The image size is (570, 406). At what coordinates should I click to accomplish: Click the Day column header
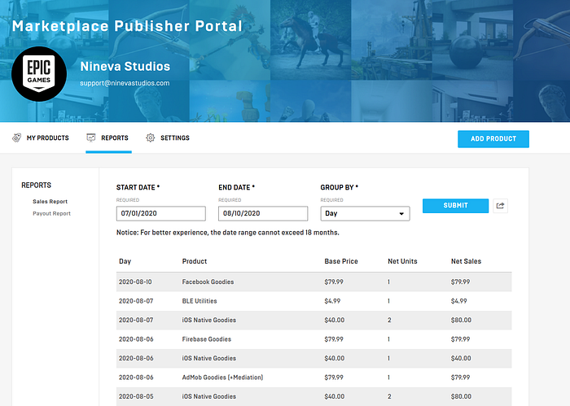point(125,261)
